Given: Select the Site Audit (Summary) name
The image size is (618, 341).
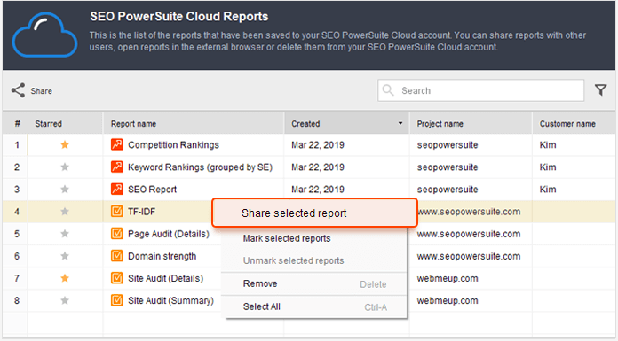Looking at the screenshot, I should pos(170,300).
